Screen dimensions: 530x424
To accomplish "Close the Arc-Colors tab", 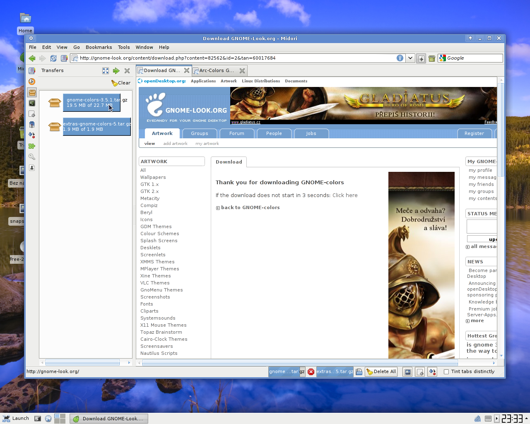I will tap(242, 71).
